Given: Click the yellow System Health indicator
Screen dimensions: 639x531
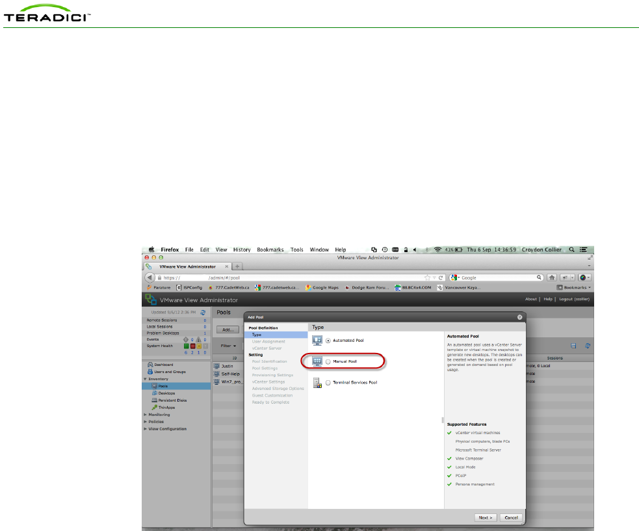Looking at the screenshot, I should (199, 346).
